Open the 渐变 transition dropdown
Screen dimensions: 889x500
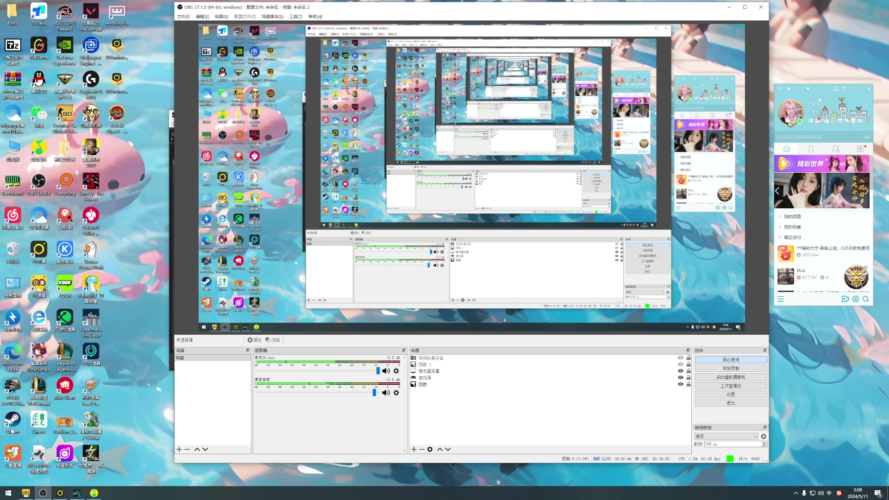coord(726,437)
